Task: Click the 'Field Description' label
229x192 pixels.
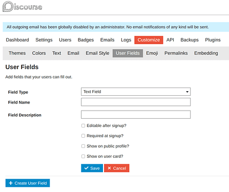Action: (x=25, y=115)
